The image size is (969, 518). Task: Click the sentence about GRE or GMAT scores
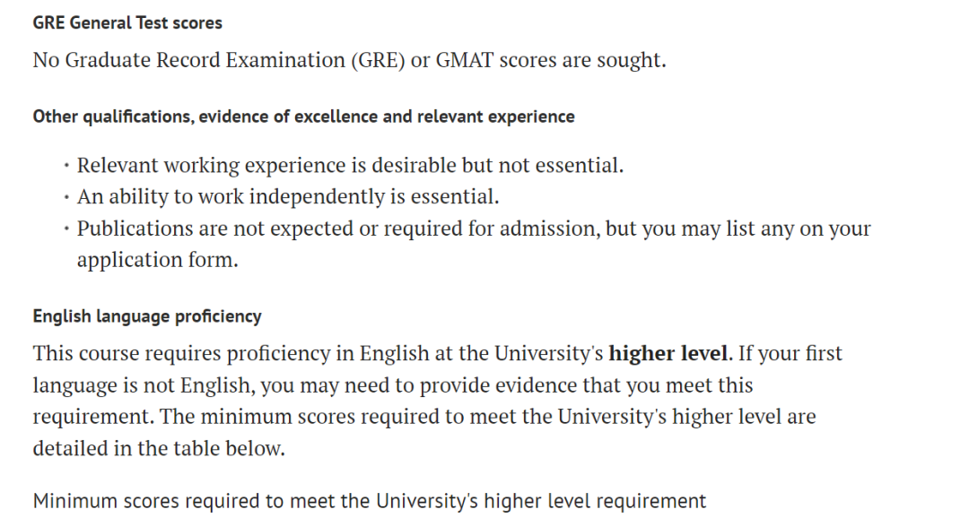click(x=349, y=61)
